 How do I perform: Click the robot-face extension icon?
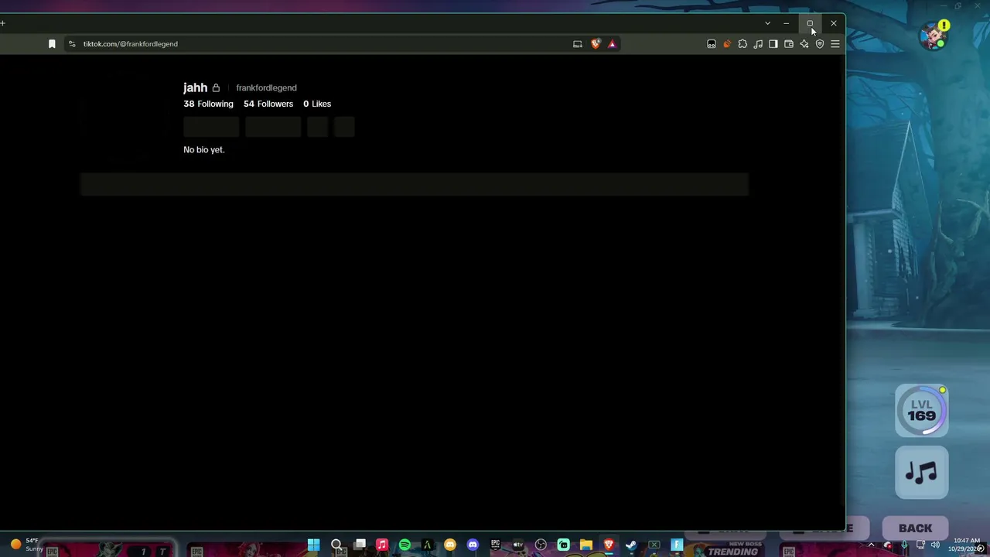[712, 44]
